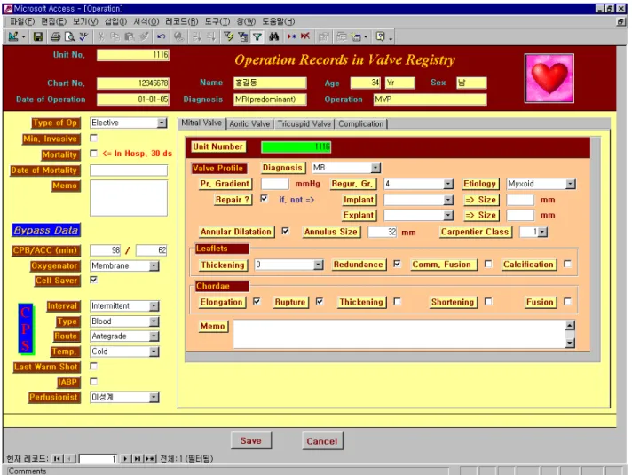Screen dimensions: 632x475
Task: Open the Perfusionist dropdown
Action: click(154, 397)
